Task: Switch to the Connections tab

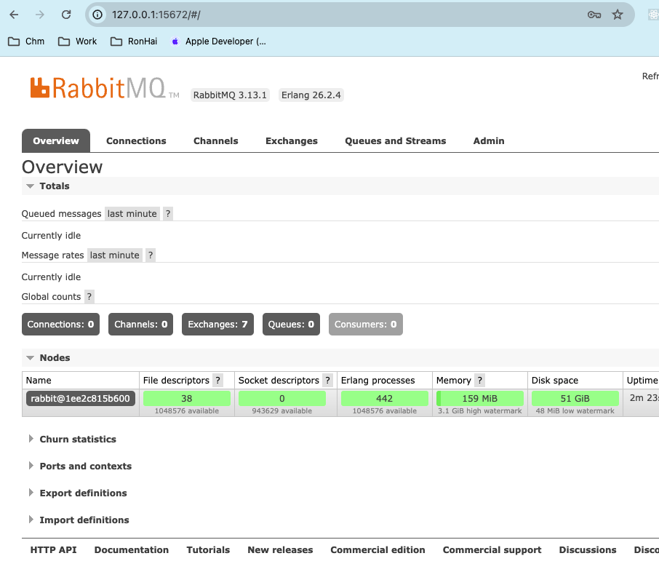Action: point(136,141)
